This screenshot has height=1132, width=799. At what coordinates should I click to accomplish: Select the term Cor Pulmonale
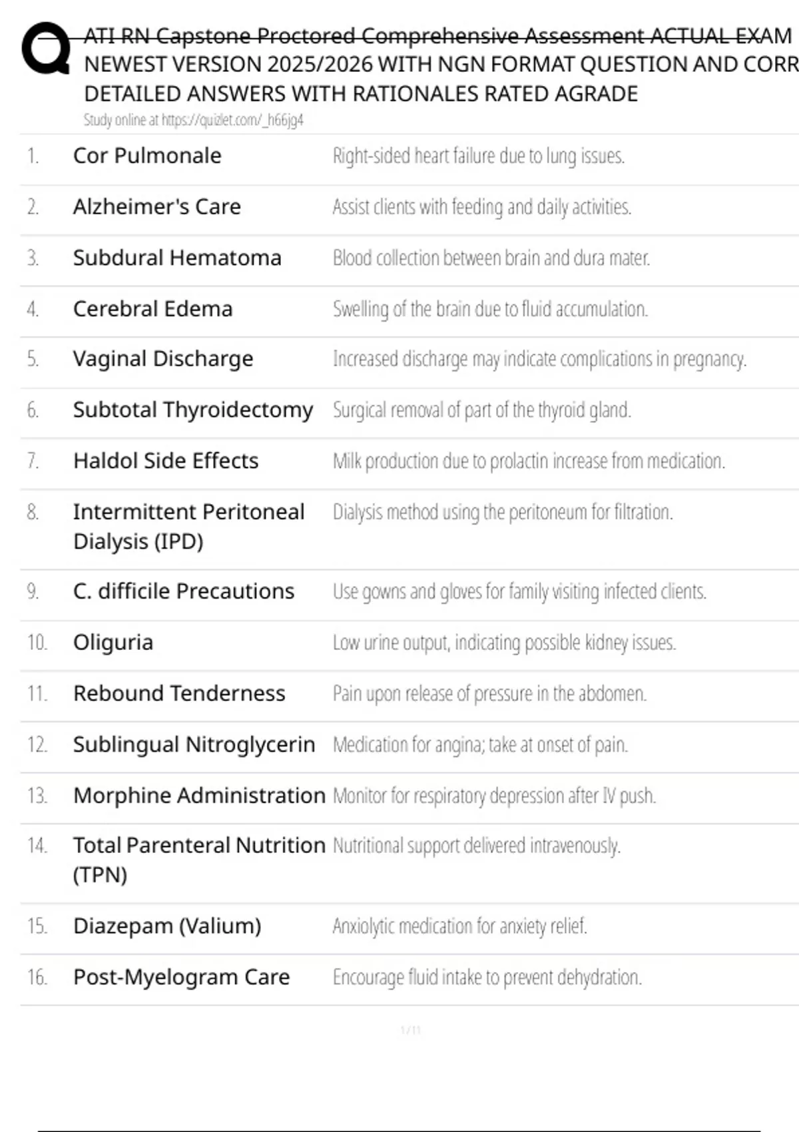[x=147, y=156]
